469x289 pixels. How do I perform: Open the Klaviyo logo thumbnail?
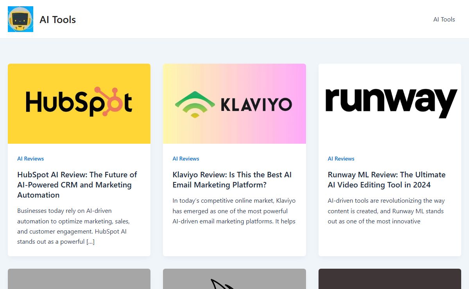(234, 103)
